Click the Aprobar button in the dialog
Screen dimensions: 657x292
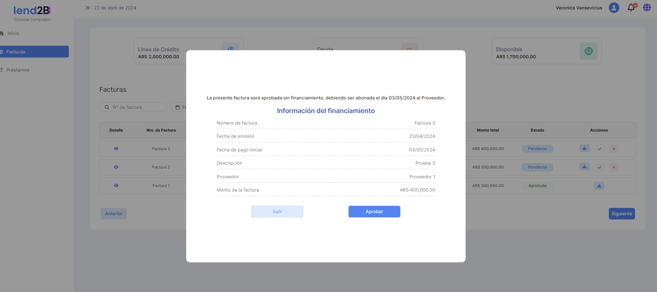click(374, 211)
